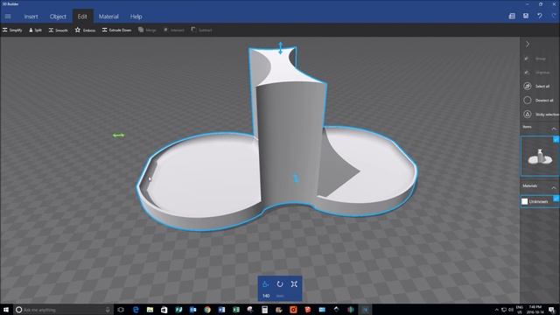Select the Edit tab
This screenshot has height=315, width=560.
(82, 17)
